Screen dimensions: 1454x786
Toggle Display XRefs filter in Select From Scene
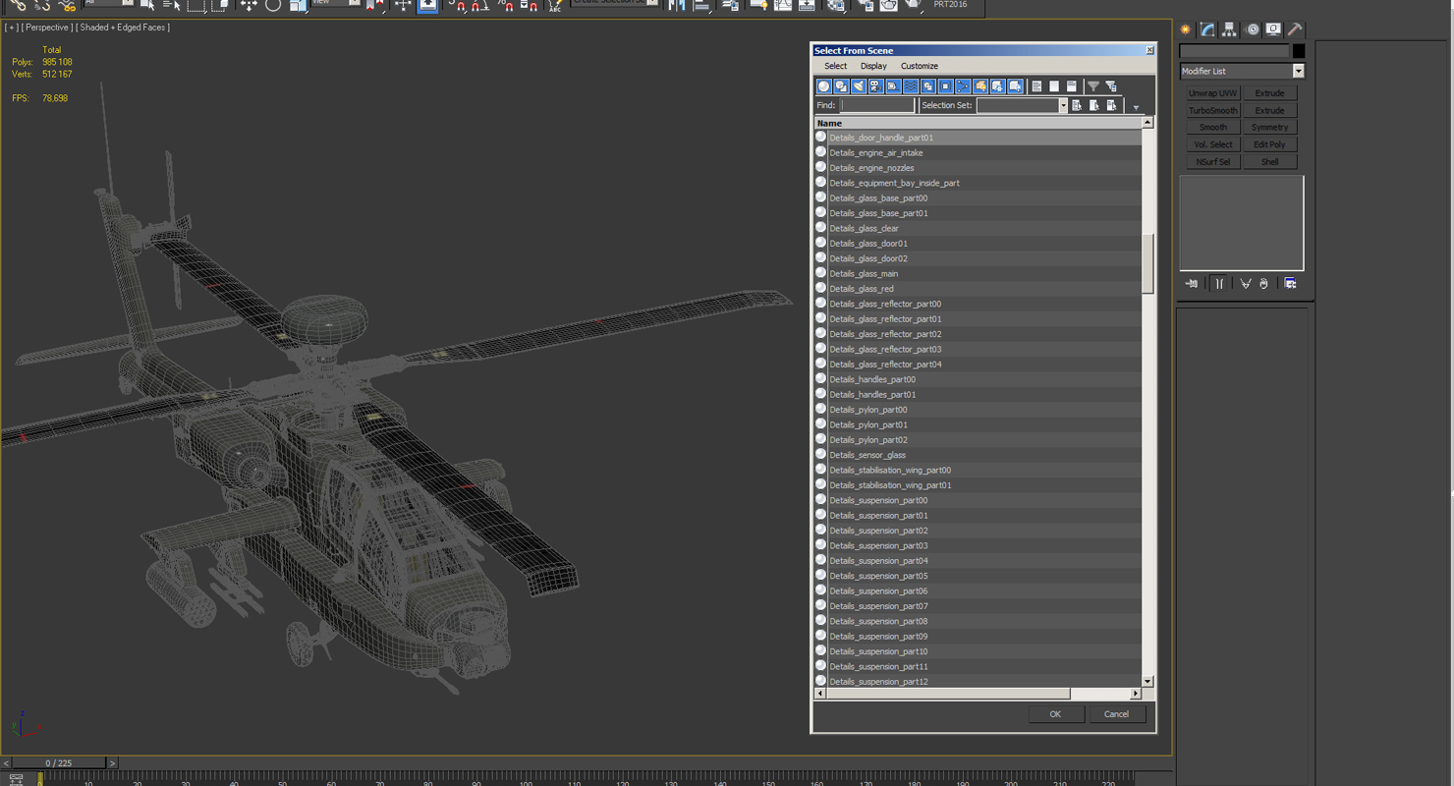pos(946,86)
